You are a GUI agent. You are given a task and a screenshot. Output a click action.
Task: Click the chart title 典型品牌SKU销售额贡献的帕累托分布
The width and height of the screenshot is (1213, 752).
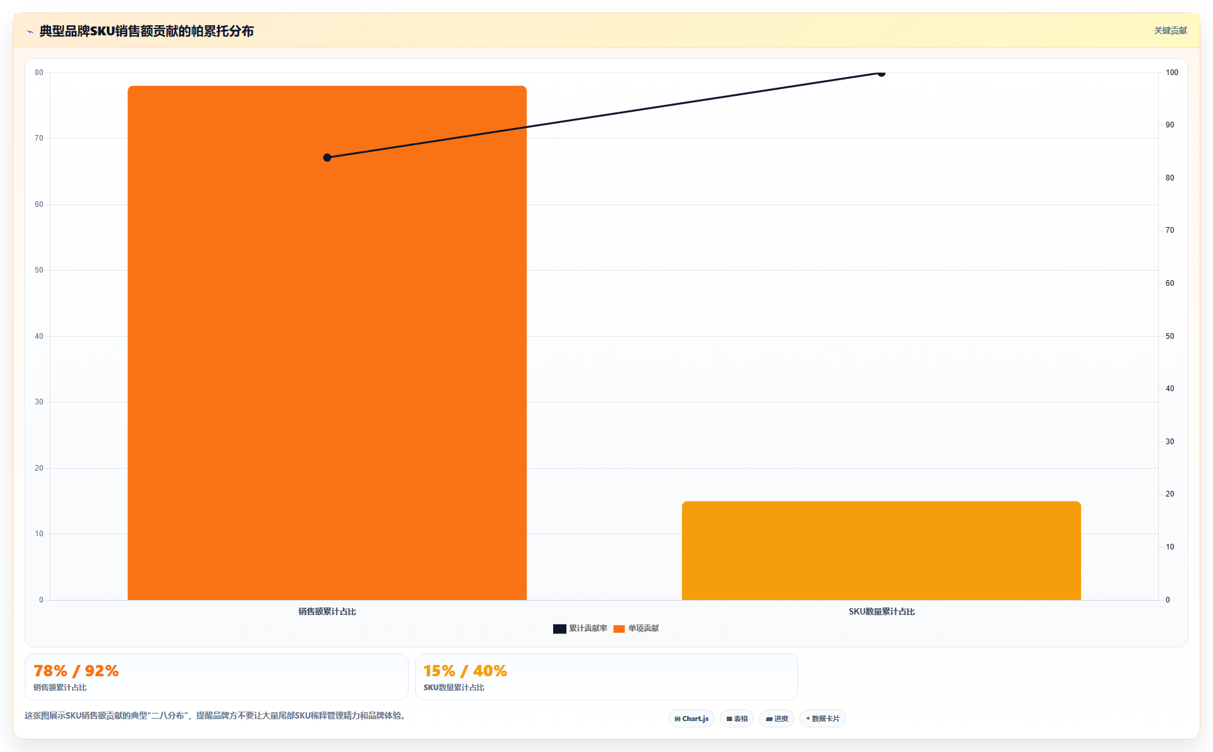pyautogui.click(x=146, y=31)
